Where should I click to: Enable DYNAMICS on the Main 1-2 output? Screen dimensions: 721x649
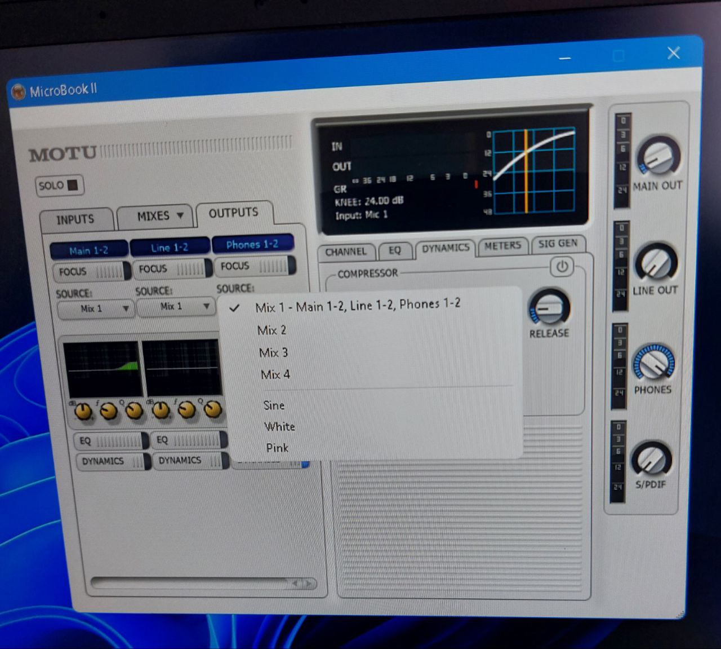tap(114, 461)
